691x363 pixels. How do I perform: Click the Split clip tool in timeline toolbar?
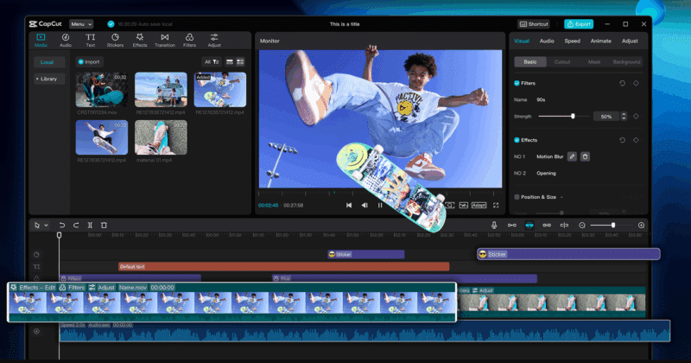coord(91,225)
